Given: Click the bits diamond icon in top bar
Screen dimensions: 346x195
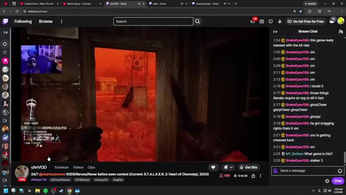Looking at the screenshot, I should point(280,21).
